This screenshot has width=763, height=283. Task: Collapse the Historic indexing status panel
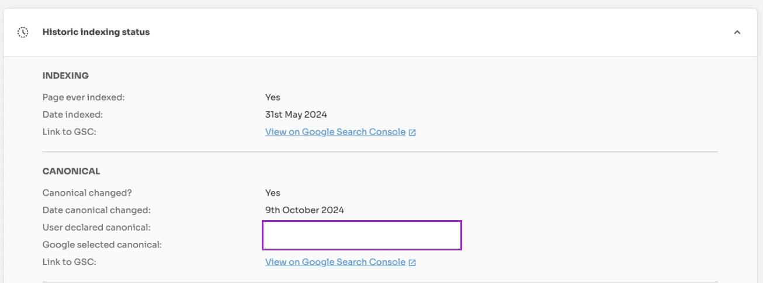click(x=737, y=33)
